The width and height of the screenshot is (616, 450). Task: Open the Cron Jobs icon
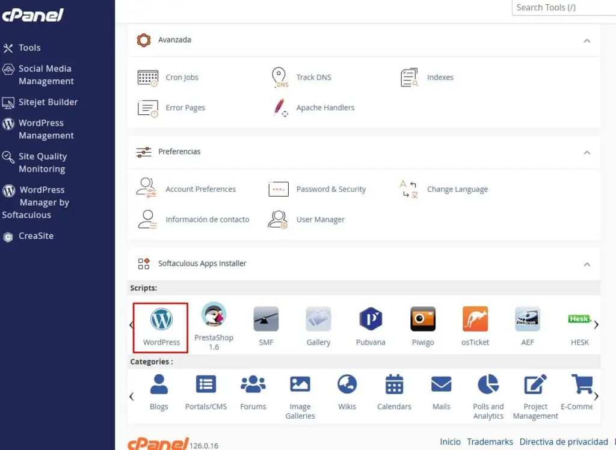click(x=148, y=78)
